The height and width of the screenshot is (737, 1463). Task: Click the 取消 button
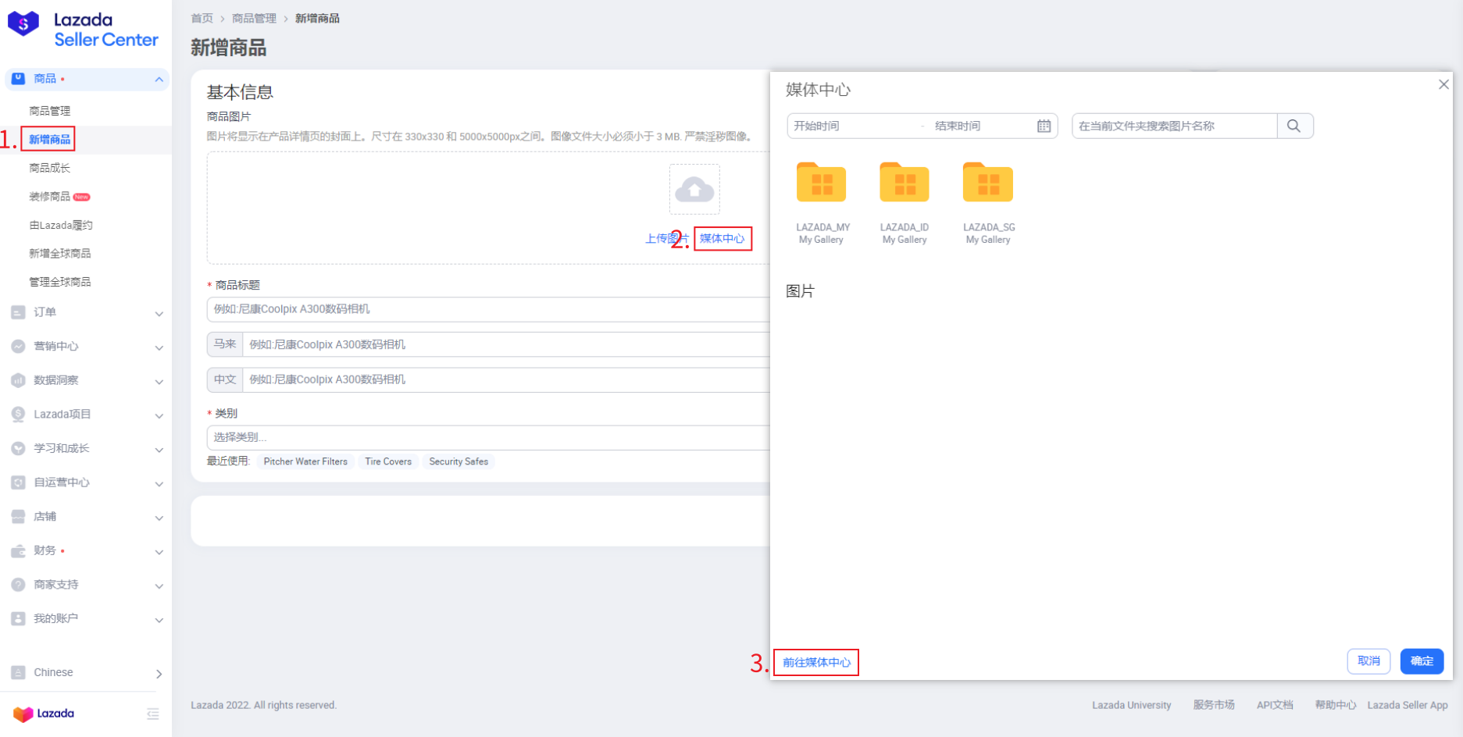coord(1368,661)
